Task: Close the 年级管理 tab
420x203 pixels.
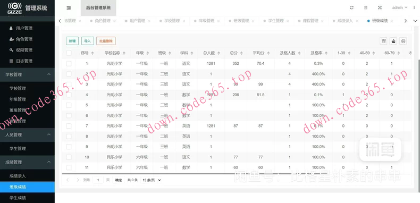Action: point(219,21)
